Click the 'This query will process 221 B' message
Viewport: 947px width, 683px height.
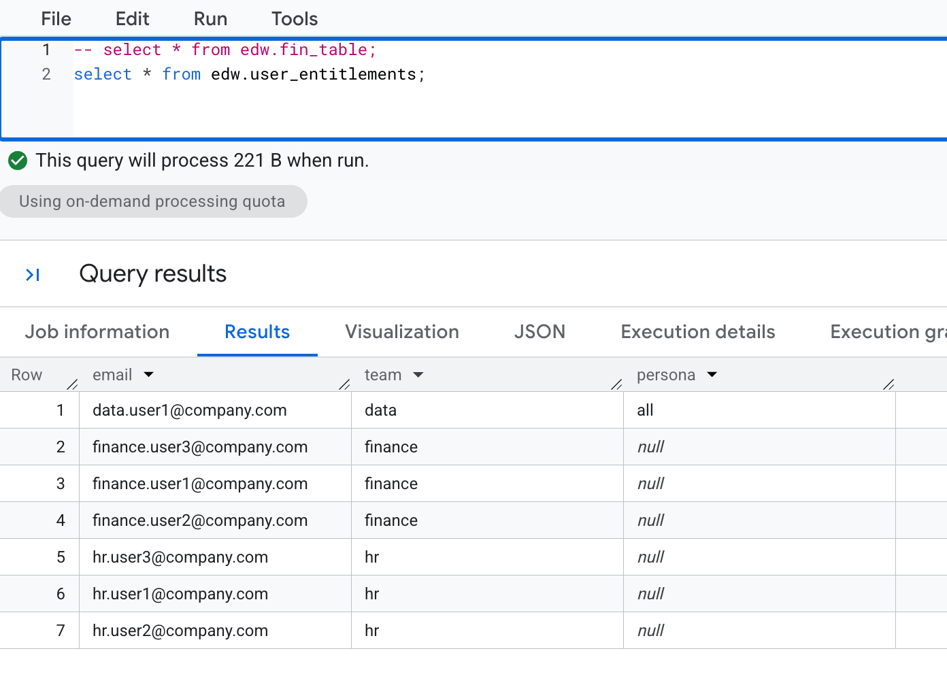(202, 161)
